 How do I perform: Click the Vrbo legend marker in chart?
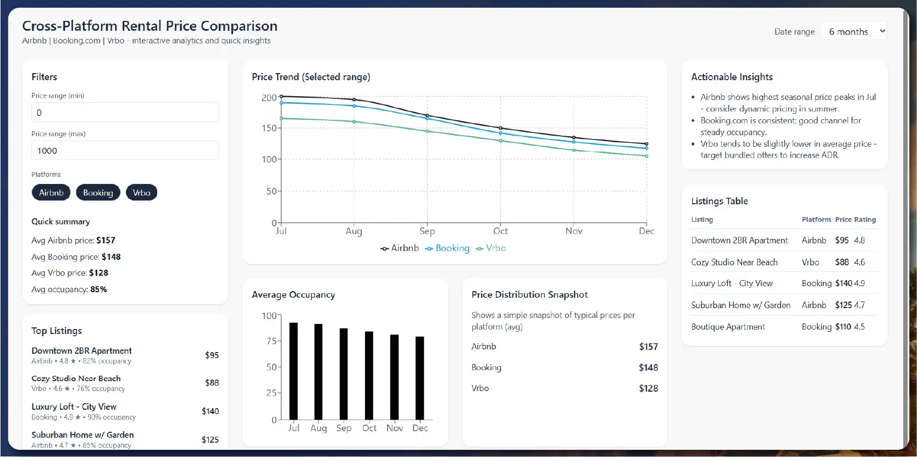point(480,249)
